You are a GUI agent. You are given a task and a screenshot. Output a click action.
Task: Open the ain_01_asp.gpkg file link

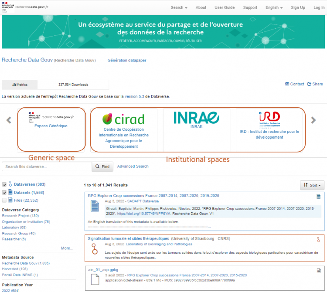tap(103, 270)
